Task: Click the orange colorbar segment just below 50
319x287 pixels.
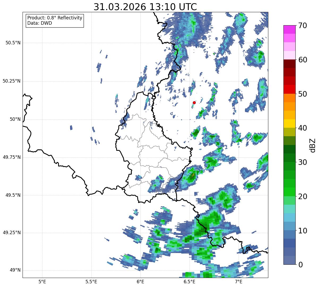Action: [x=289, y=98]
